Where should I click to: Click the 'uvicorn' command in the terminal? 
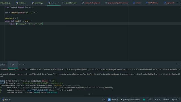[x=58, y=86]
